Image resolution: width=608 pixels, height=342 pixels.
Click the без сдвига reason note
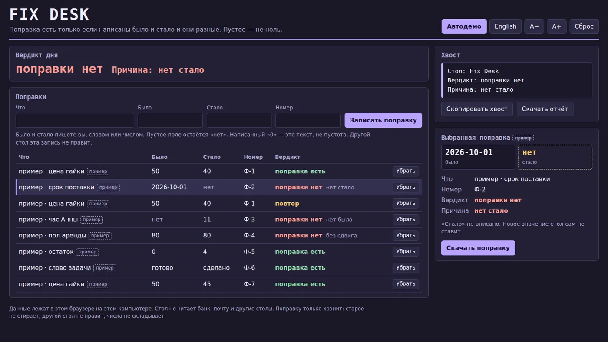pyautogui.click(x=341, y=236)
